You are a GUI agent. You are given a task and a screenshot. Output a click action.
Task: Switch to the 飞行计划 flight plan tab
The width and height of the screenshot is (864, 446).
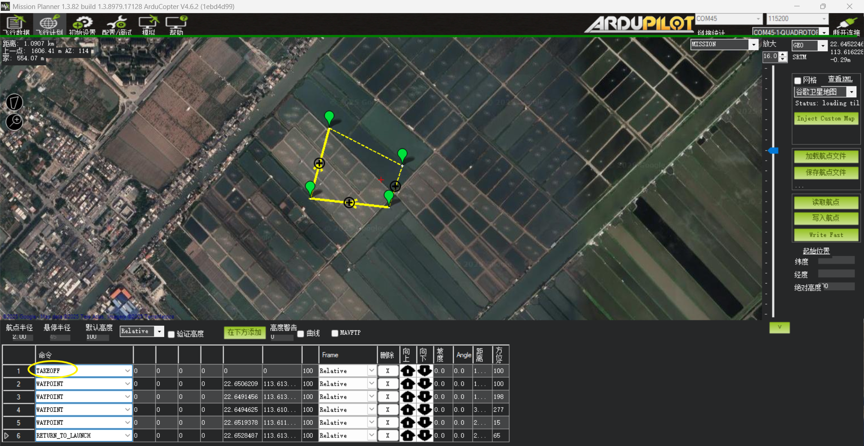click(x=49, y=25)
